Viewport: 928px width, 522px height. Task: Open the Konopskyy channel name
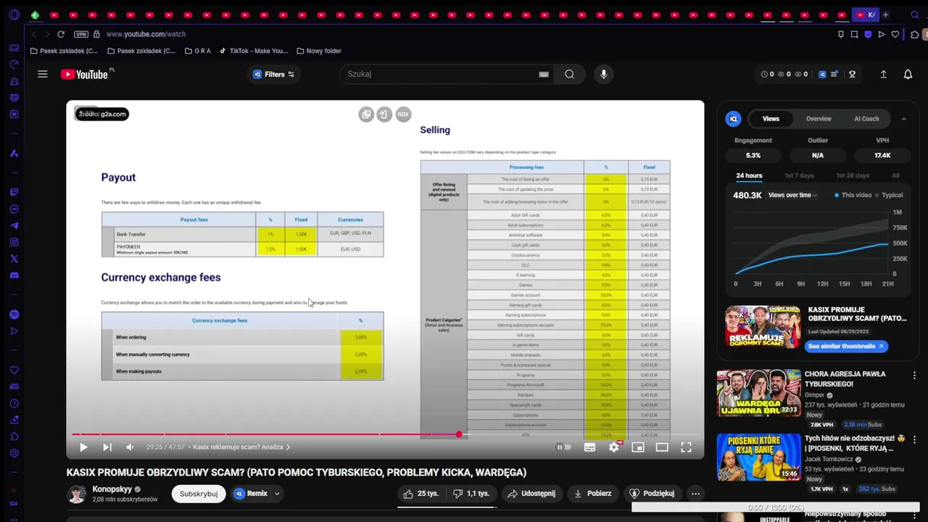[112, 489]
